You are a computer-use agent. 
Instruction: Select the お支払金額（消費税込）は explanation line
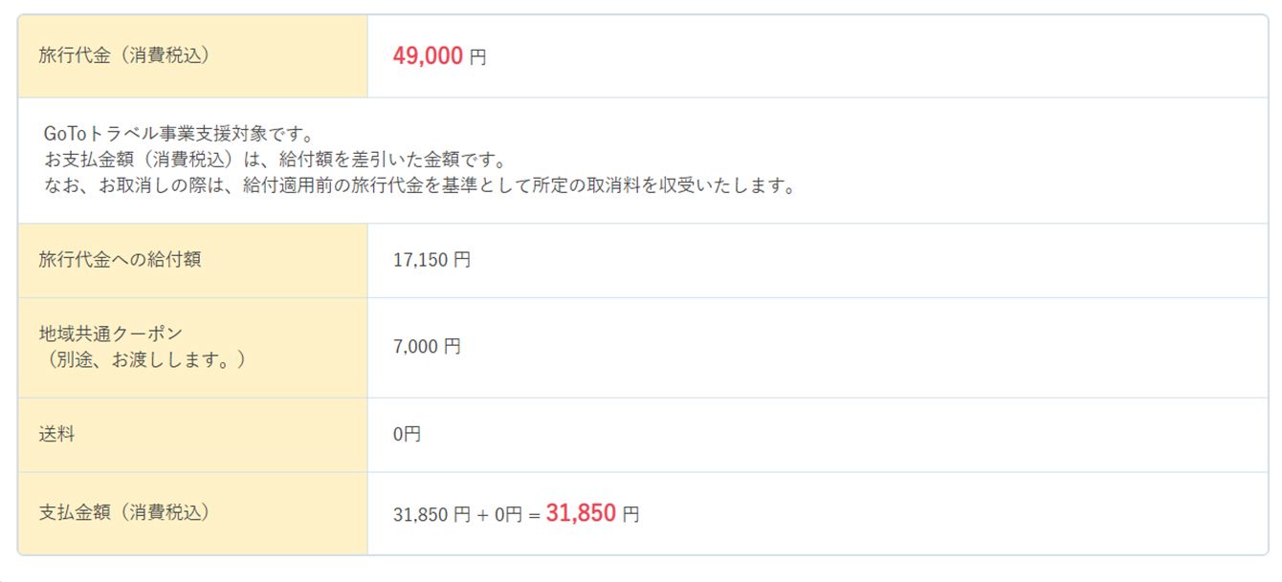(274, 160)
